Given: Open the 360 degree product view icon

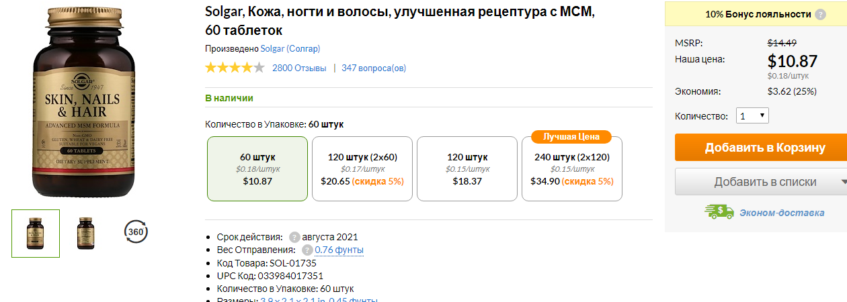Looking at the screenshot, I should pos(136,232).
